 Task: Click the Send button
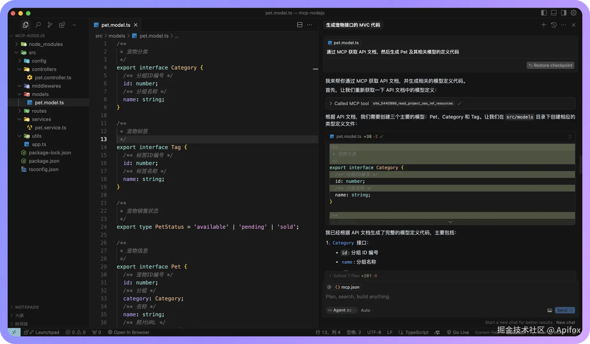point(565,310)
